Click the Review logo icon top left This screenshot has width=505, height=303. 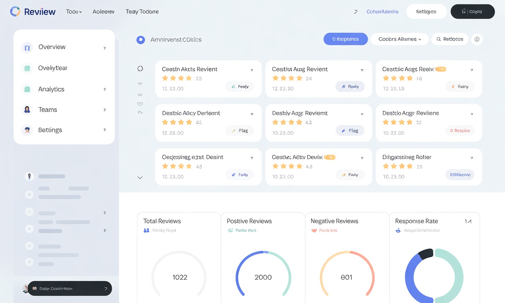click(x=15, y=11)
